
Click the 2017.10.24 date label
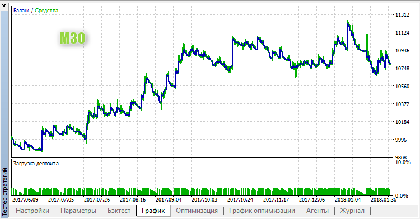pyautogui.click(x=240, y=199)
